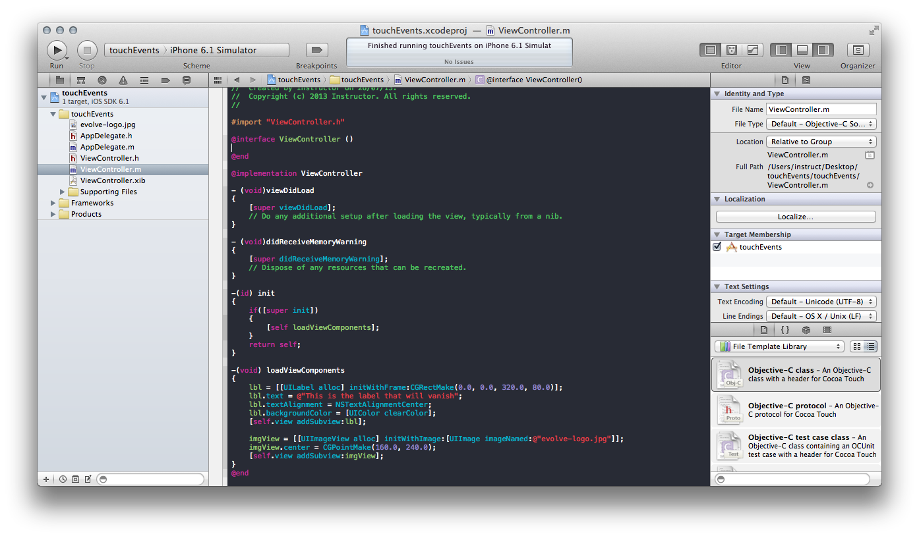This screenshot has height=538, width=919.
Task: Toggle the Breakpoints button
Action: pyautogui.click(x=316, y=50)
